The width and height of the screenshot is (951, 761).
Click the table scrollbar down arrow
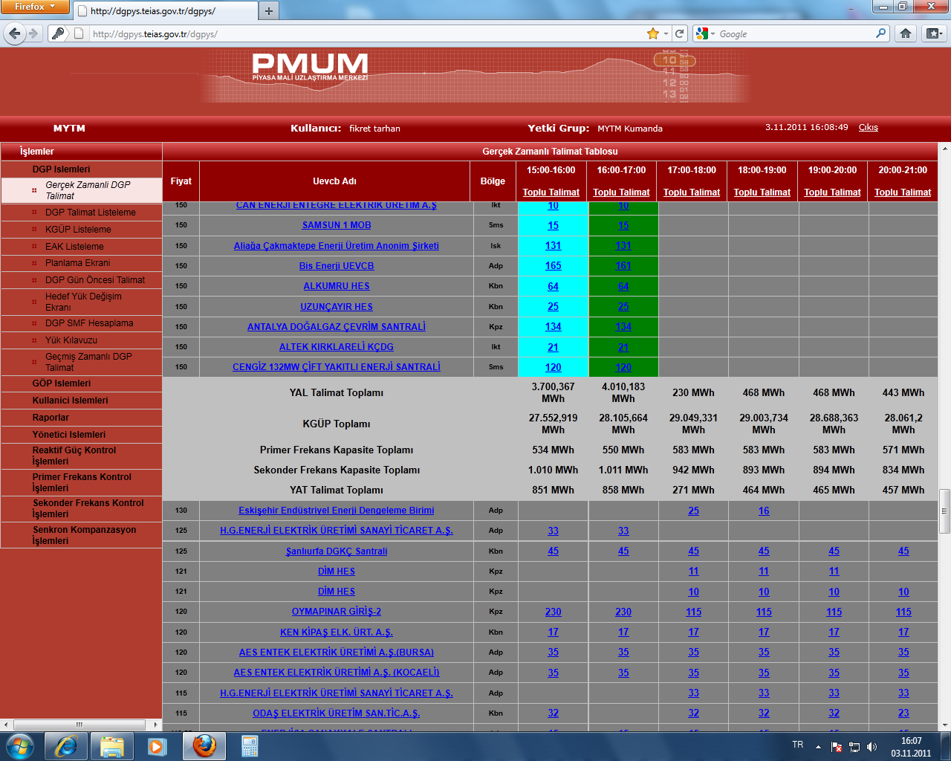pos(944,725)
